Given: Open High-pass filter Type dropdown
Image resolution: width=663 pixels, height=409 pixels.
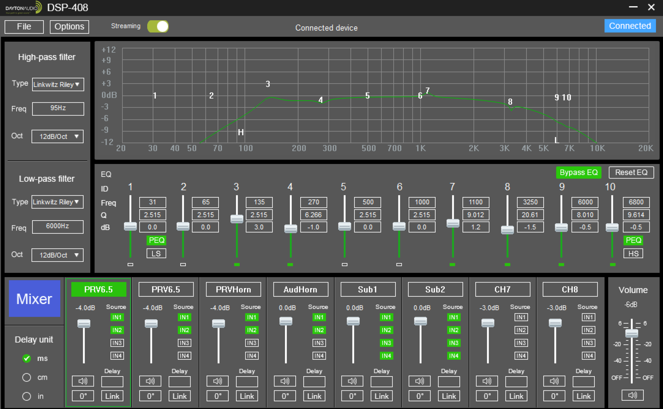Looking at the screenshot, I should pos(58,84).
